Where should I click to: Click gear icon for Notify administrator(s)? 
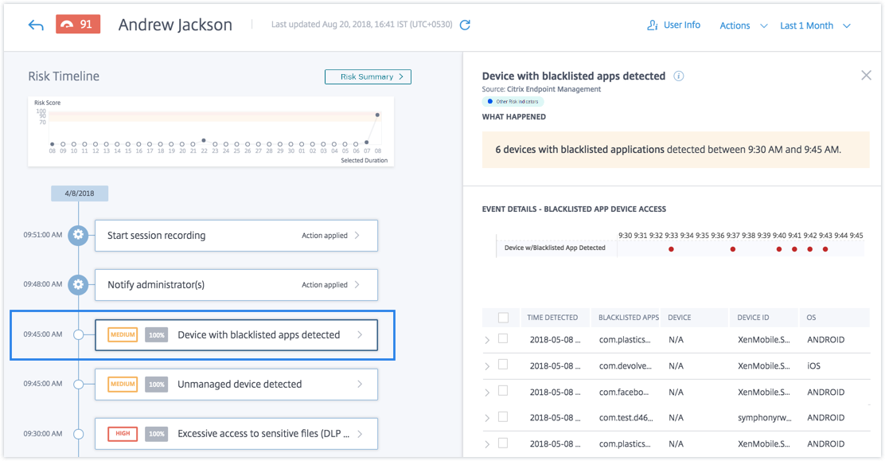[x=78, y=284]
